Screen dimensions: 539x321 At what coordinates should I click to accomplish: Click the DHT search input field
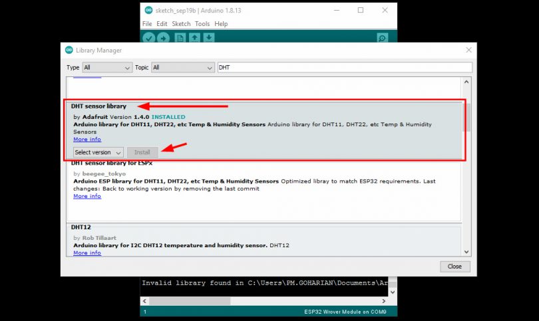pyautogui.click(x=345, y=68)
